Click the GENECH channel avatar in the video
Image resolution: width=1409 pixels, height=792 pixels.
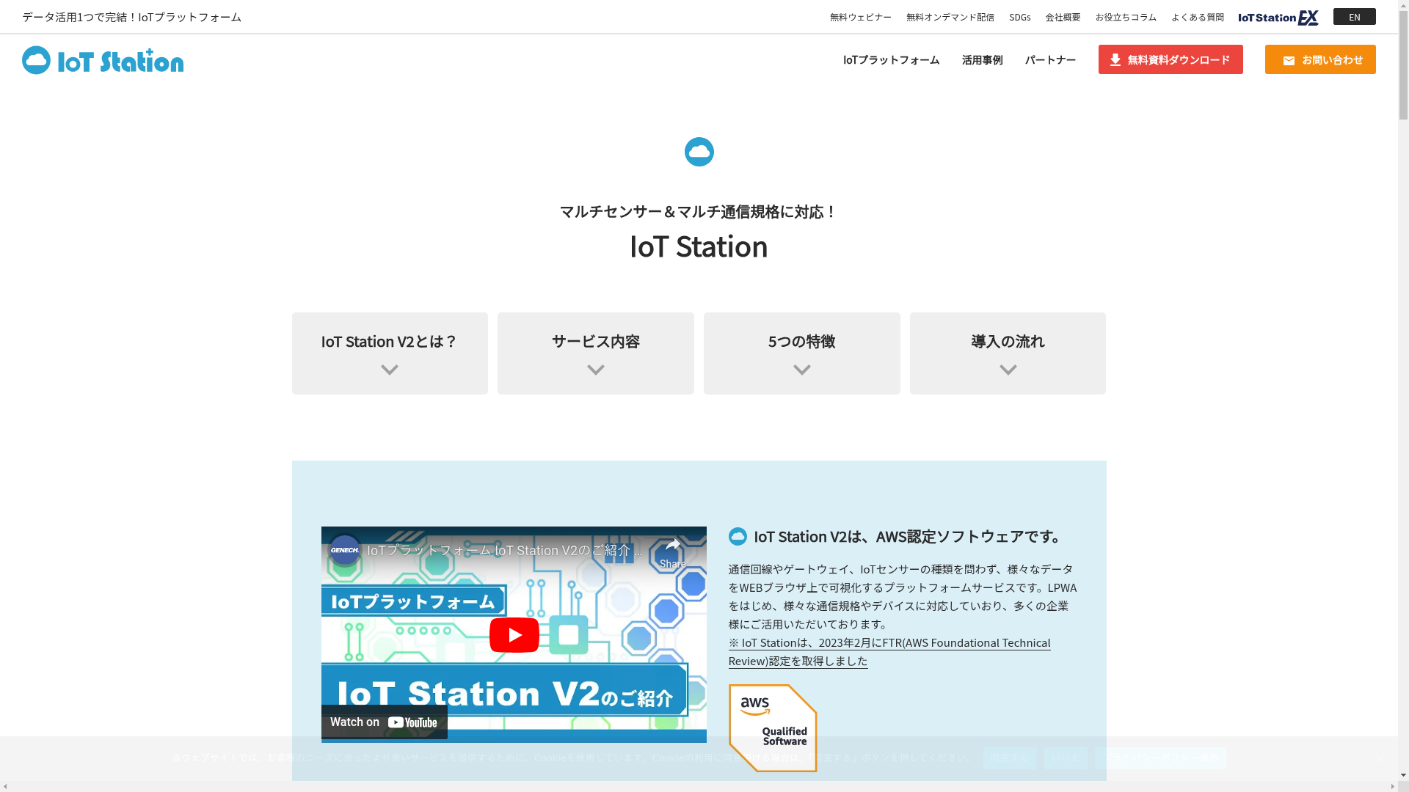pyautogui.click(x=344, y=550)
